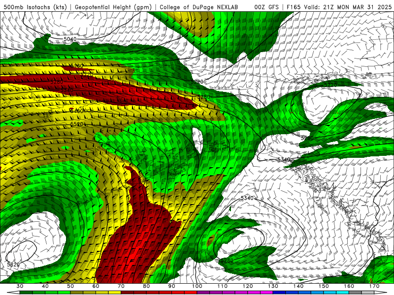Click the '70' colorbar scale label
Viewport: 394px width, 295px height.
(x=121, y=286)
